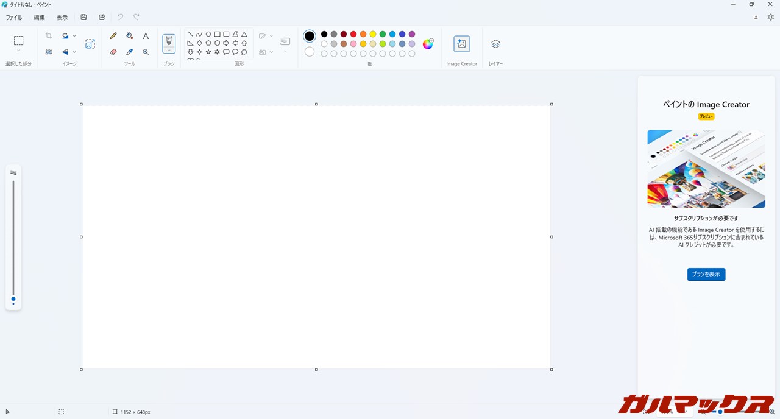This screenshot has width=780, height=419.
Task: Pick the Eraser tool
Action: pyautogui.click(x=113, y=52)
